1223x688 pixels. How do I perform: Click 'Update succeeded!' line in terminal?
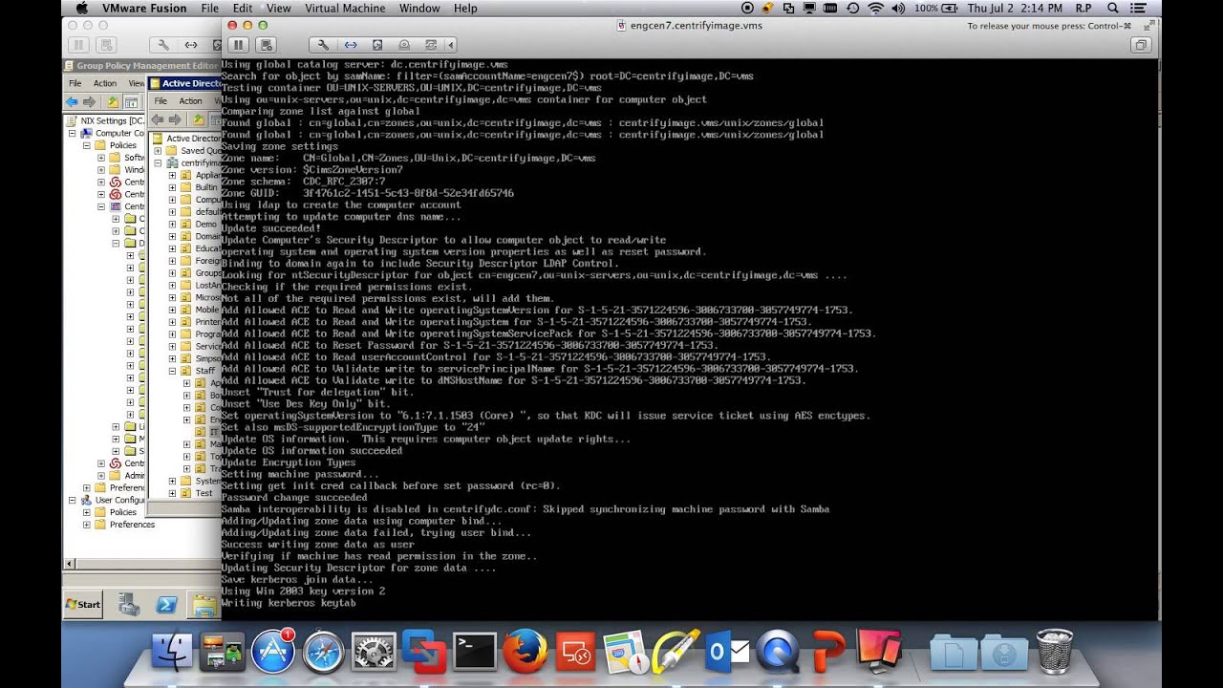coord(270,228)
